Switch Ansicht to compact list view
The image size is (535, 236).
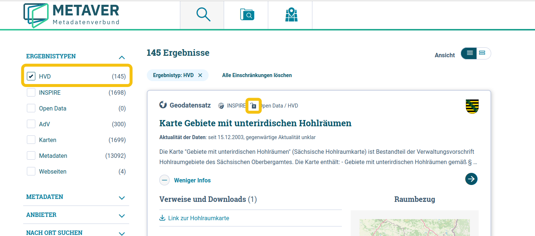click(x=483, y=53)
